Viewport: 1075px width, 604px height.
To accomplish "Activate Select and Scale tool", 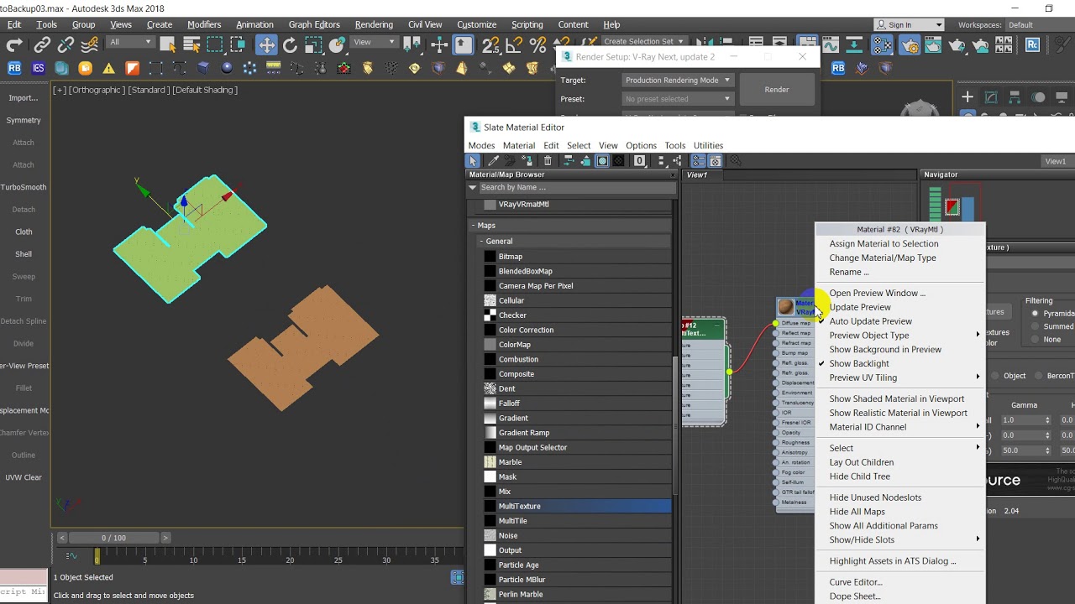I will pyautogui.click(x=313, y=45).
